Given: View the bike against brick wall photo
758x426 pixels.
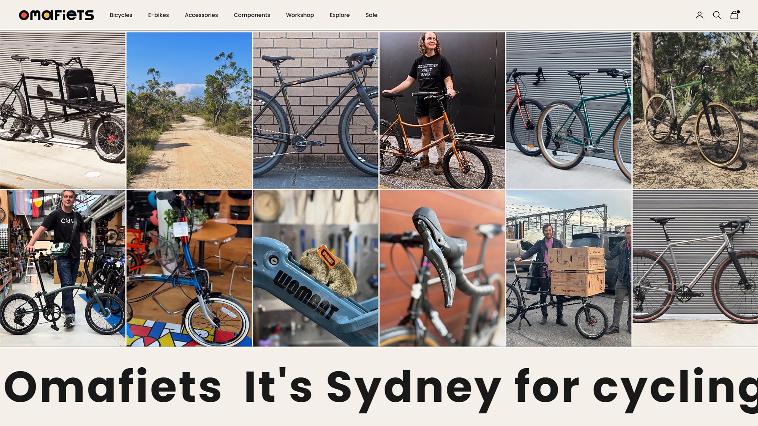Looking at the screenshot, I should click(316, 110).
